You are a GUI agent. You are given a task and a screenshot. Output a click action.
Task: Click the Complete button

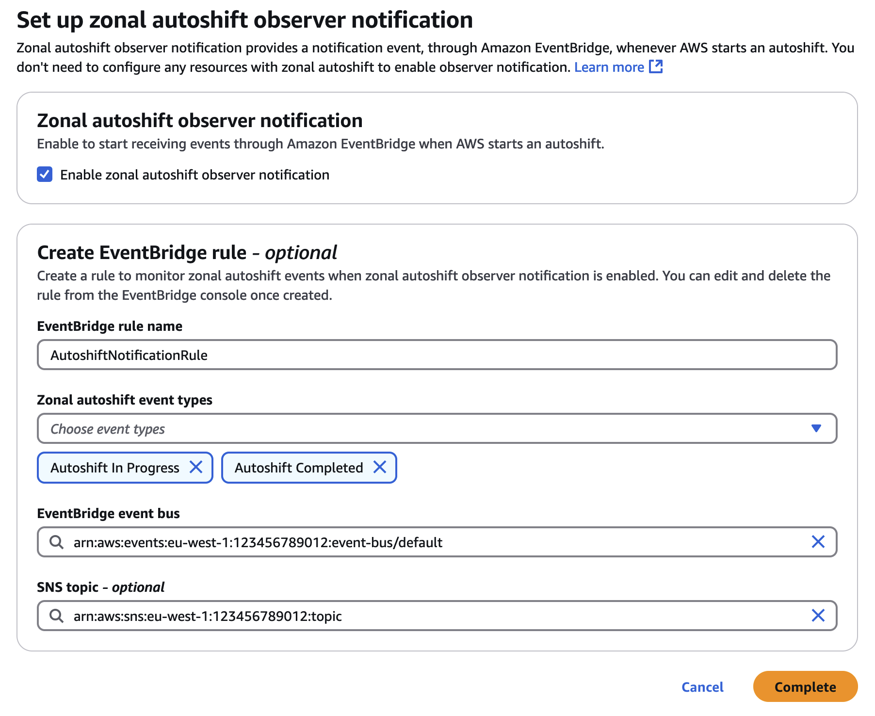(x=805, y=687)
